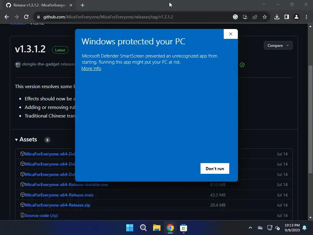Image resolution: width=313 pixels, height=235 pixels.
Task: Open notifications bell icon
Action: (305, 228)
